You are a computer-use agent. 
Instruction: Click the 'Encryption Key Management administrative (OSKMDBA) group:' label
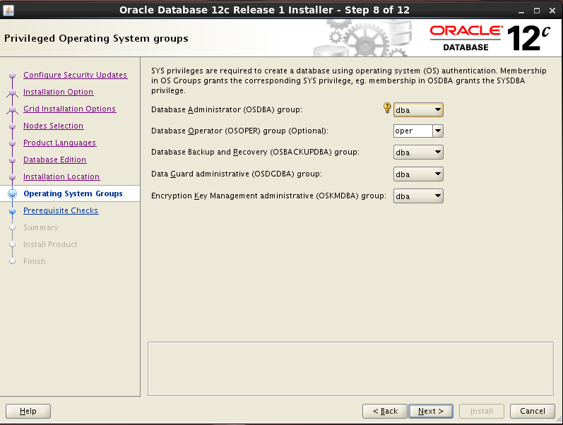[x=268, y=196]
